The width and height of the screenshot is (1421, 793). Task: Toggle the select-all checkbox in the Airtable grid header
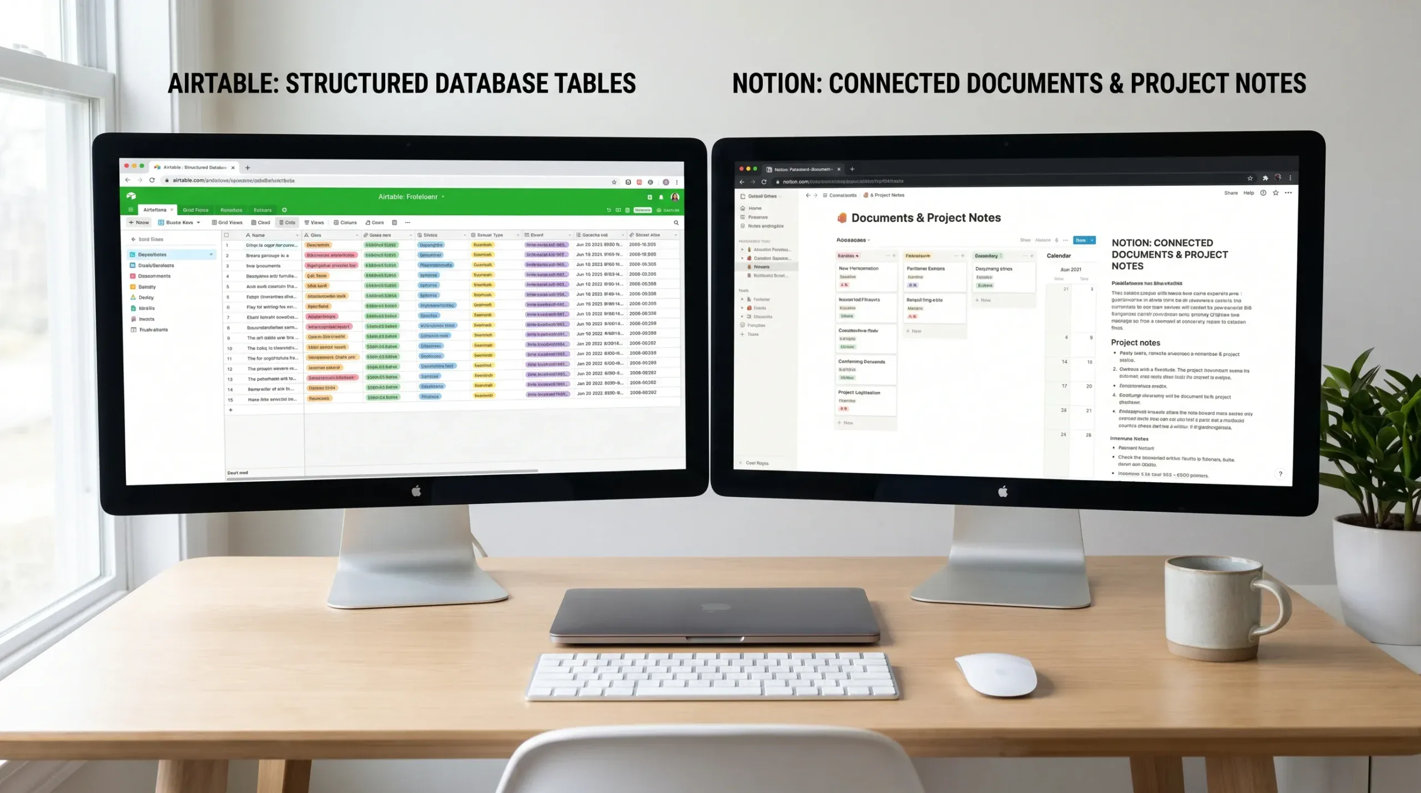(226, 235)
